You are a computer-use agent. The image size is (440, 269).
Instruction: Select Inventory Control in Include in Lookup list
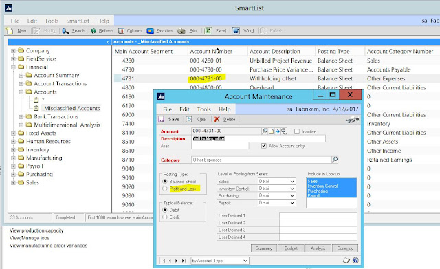pyautogui.click(x=322, y=186)
